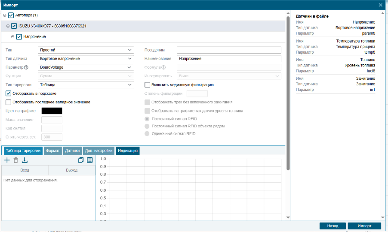The width and height of the screenshot is (388, 232).
Task: Add a new calibration table row
Action: click(6, 160)
